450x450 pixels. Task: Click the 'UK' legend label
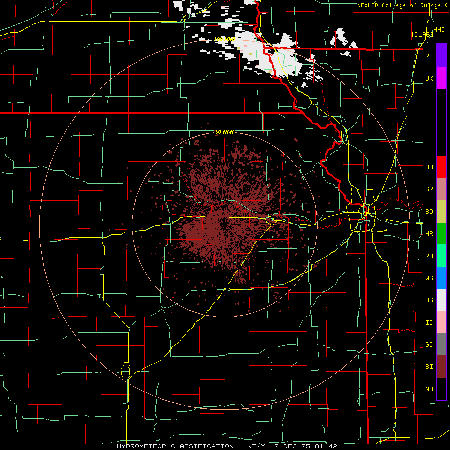coord(429,78)
